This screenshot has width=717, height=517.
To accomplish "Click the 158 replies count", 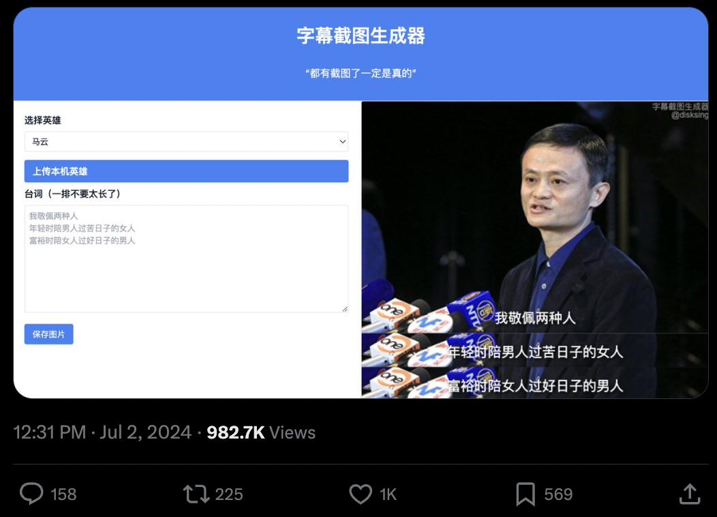I will pyautogui.click(x=63, y=494).
